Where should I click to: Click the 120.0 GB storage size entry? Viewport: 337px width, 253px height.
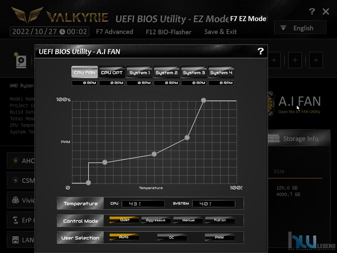[x=287, y=188]
